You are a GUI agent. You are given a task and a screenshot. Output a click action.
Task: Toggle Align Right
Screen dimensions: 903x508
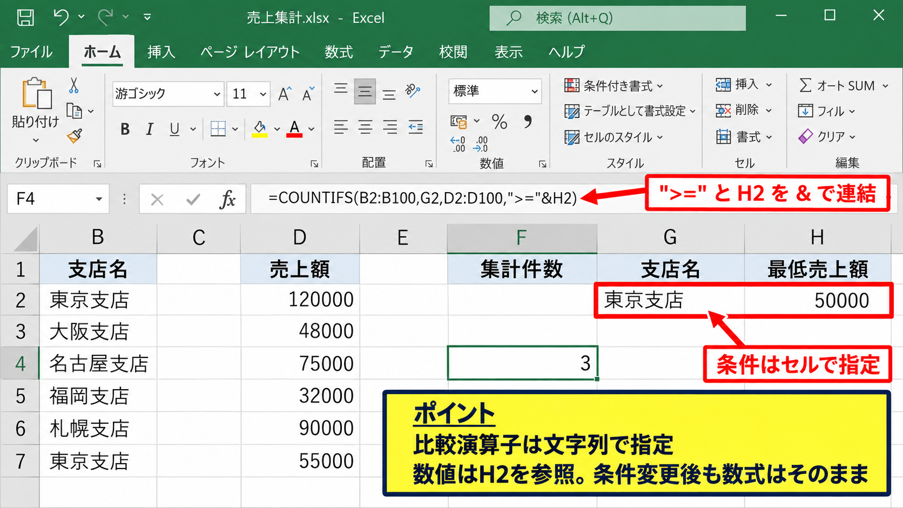point(390,127)
